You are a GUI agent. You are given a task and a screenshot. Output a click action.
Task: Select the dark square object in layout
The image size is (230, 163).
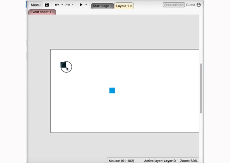tap(63, 65)
